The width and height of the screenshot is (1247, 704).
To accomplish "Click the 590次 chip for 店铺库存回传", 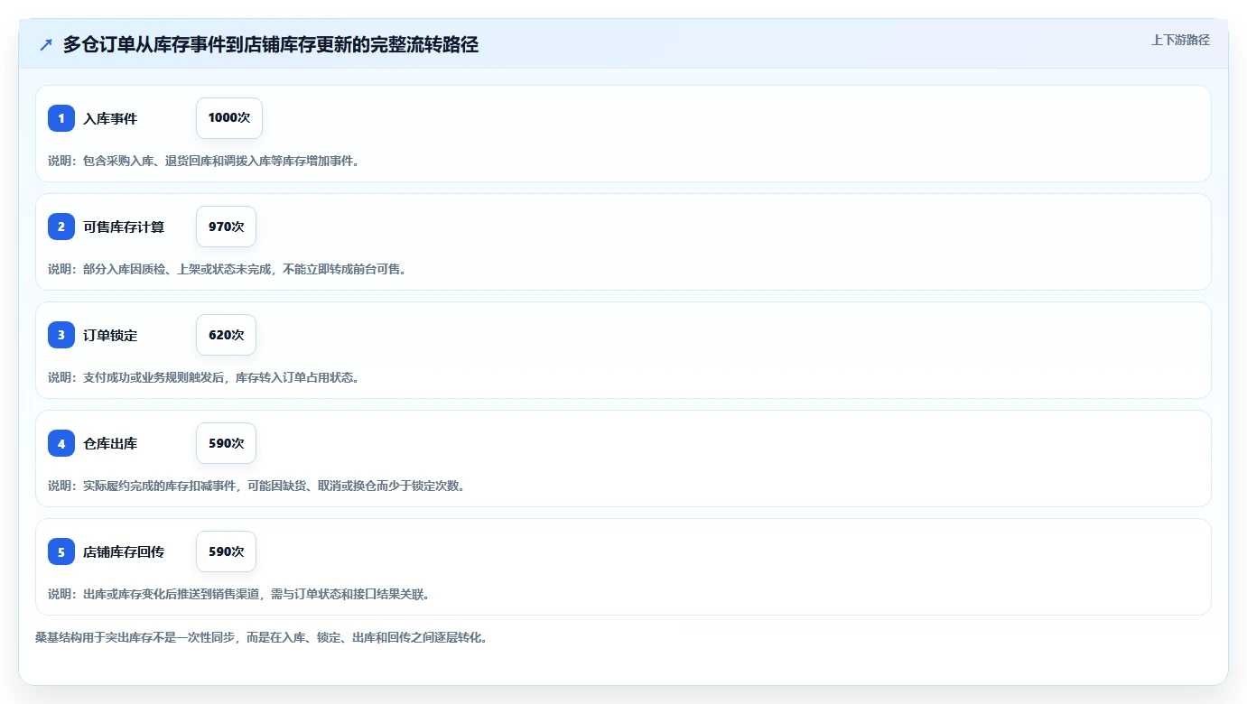I will coord(226,551).
